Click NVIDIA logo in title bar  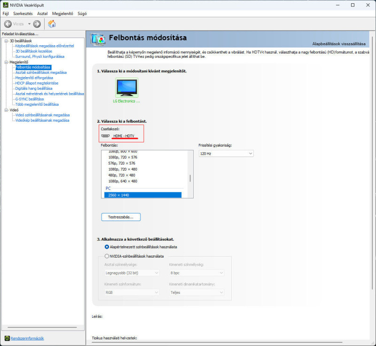tap(6, 5)
